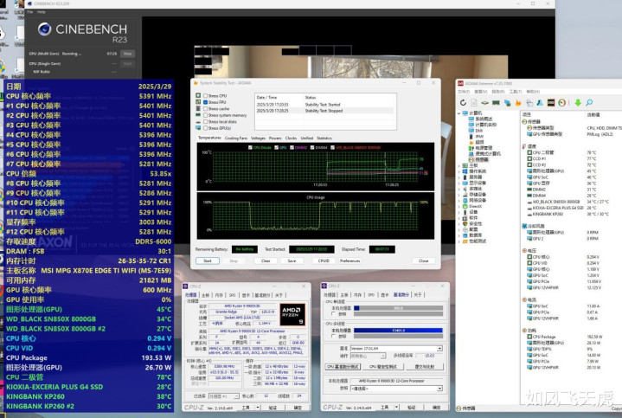Click the magnifier search icon in AIDA64 toolbar

click(589, 102)
